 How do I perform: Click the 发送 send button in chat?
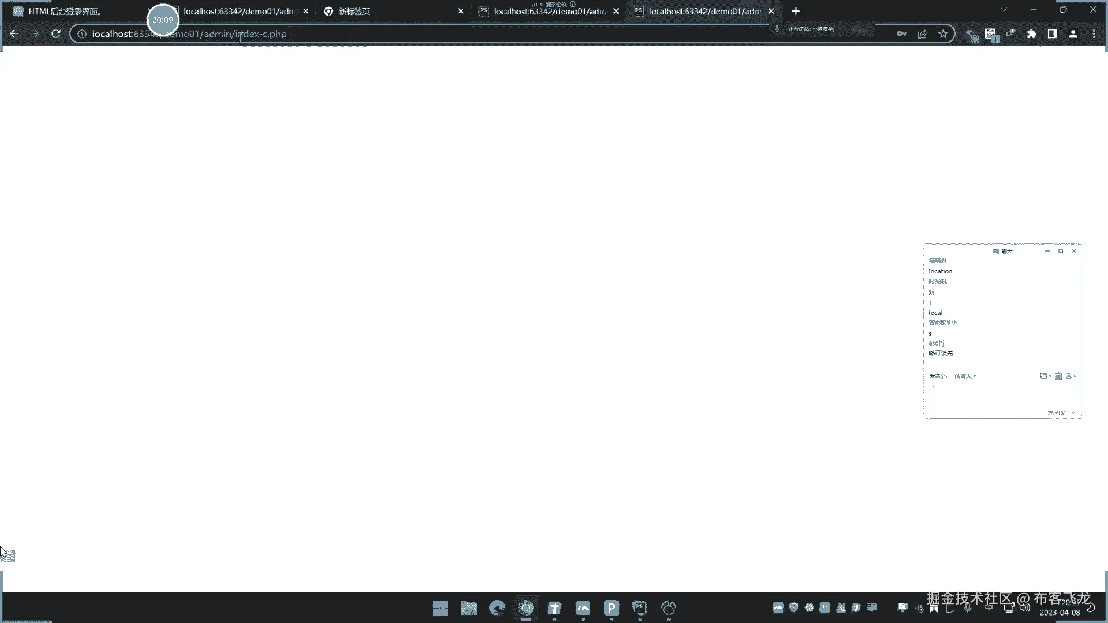pyautogui.click(x=1056, y=413)
